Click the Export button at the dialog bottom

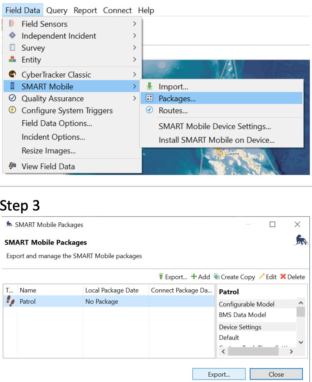pos(219,374)
